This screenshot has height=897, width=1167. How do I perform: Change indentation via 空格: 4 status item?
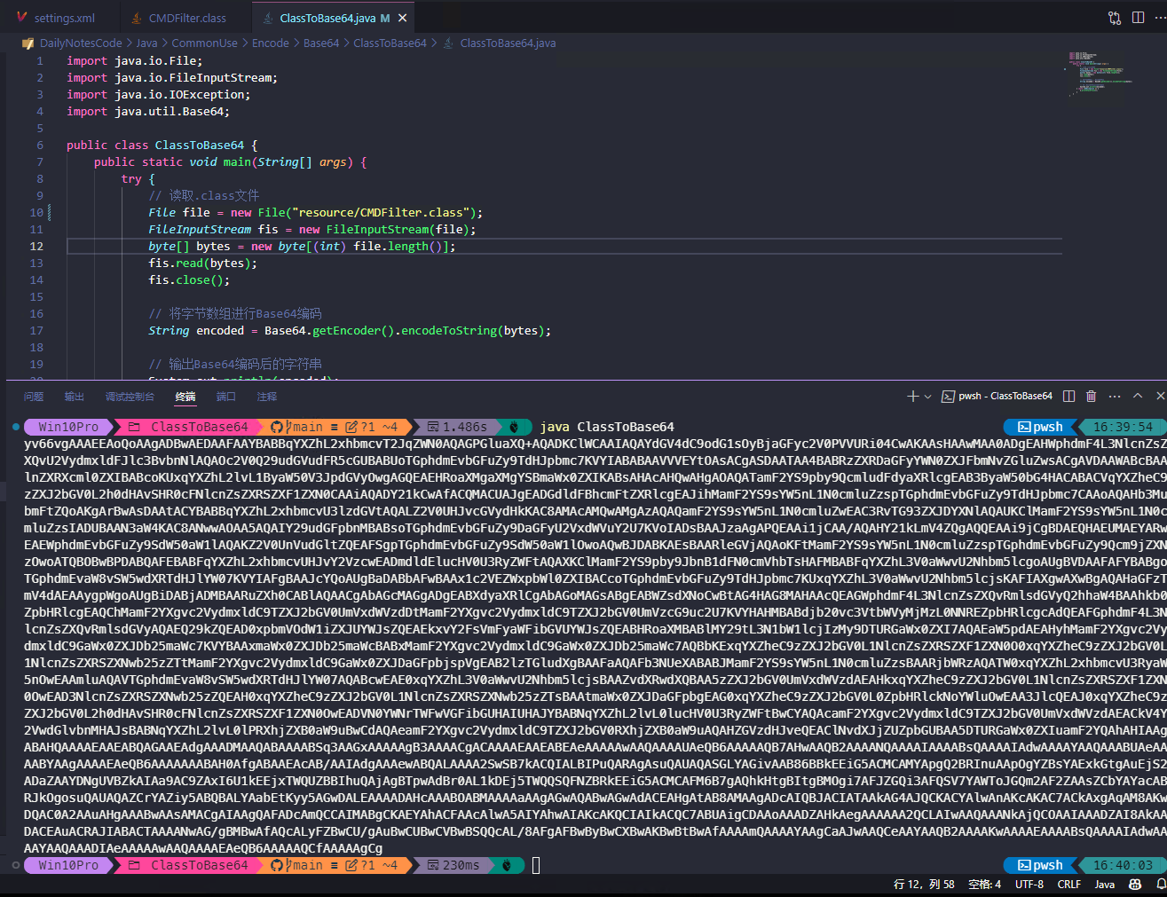(x=984, y=885)
